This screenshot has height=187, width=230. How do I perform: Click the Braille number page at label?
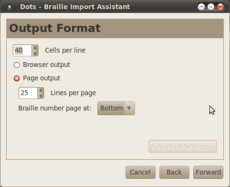55,109
